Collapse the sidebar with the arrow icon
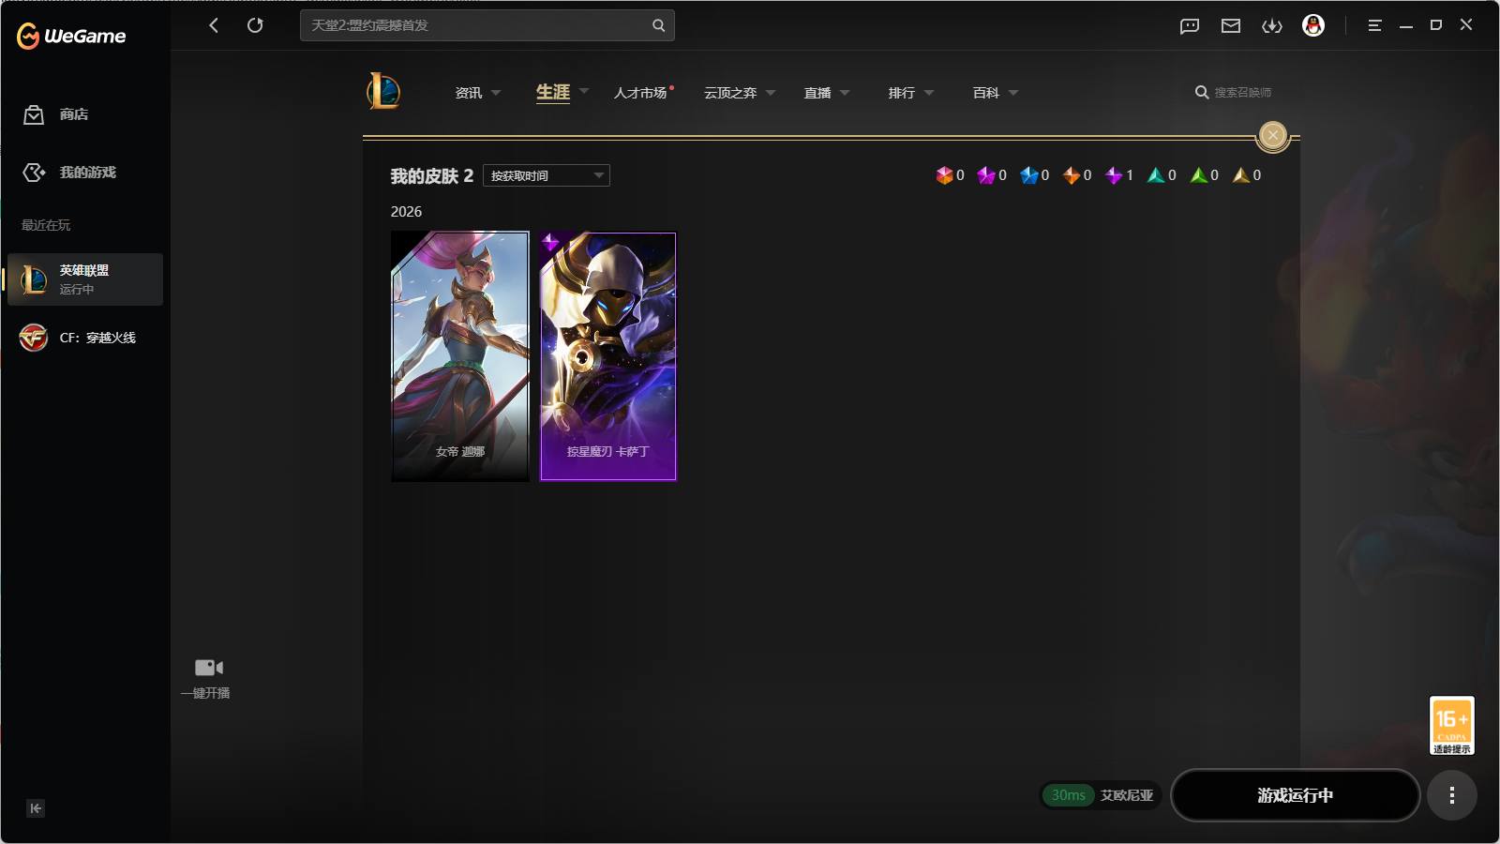Screen dimensions: 1500x844 pos(36,808)
